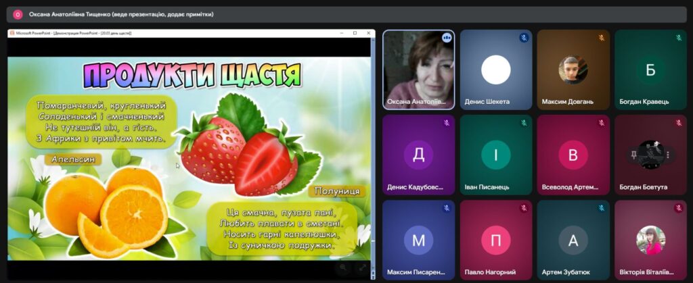Image resolution: width=693 pixels, height=283 pixels.
Task: Click the zoom magnifier icon below the presentation
Action: [344, 267]
